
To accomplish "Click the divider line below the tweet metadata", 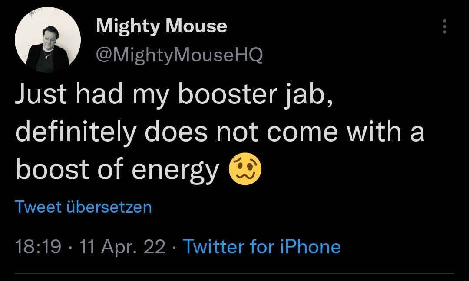I will (x=234, y=273).
